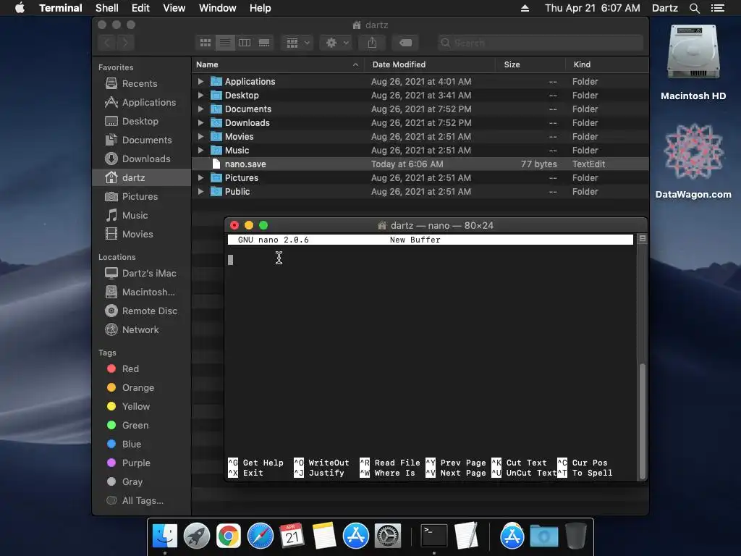Open the group-by arrangement dropdown

(297, 43)
